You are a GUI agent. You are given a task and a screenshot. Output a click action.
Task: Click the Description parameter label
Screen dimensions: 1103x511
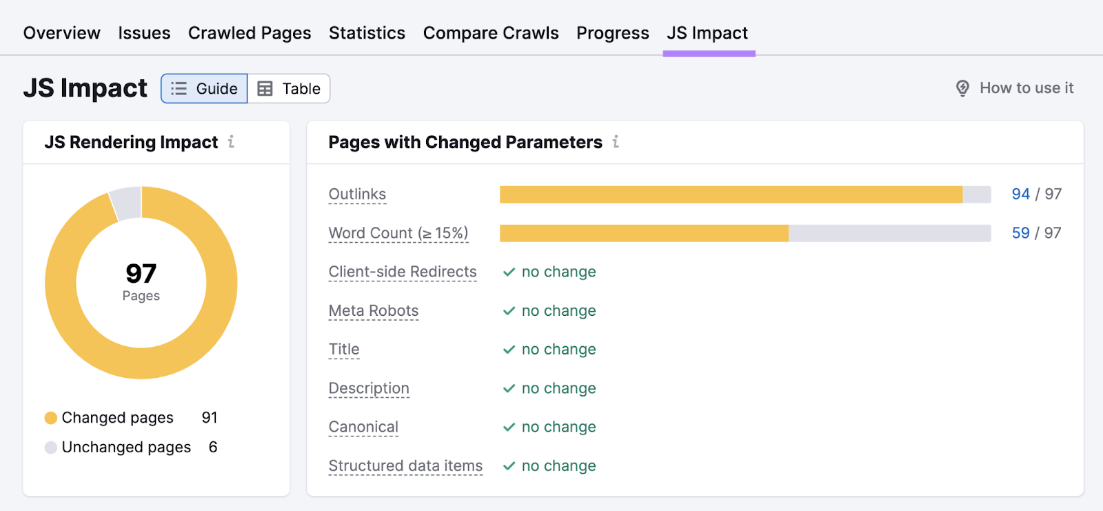tap(369, 388)
